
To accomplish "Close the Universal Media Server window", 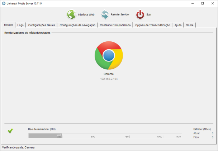I will tap(213, 3).
